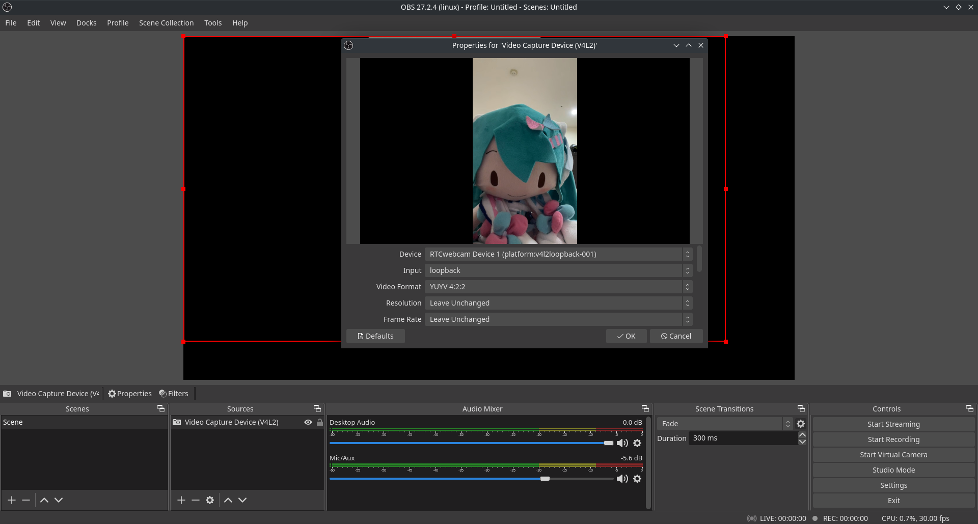Click the Audio Mixer vertical scrollbar
This screenshot has width=978, height=524.
click(648, 462)
